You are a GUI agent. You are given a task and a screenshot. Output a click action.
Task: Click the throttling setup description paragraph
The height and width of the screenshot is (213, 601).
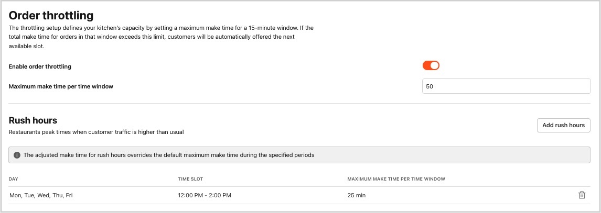[162, 37]
